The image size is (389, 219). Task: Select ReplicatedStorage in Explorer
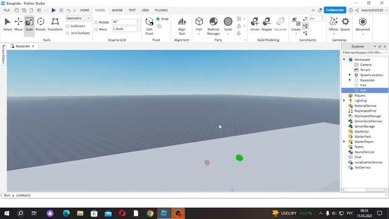[367, 116]
